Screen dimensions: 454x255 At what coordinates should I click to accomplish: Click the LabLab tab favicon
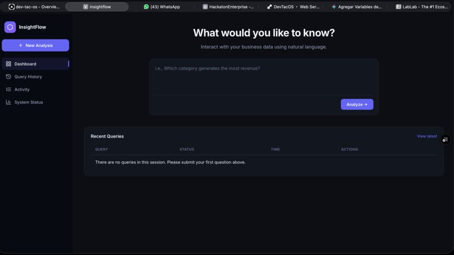point(399,7)
